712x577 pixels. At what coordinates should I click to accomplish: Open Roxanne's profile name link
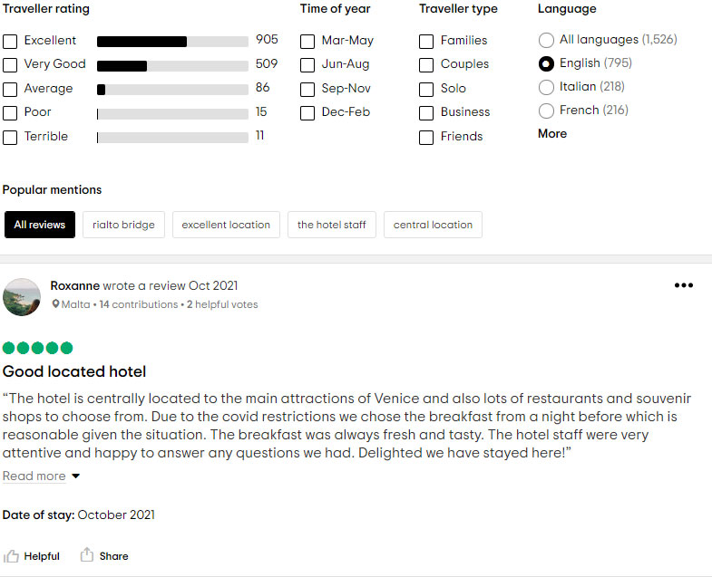(x=75, y=285)
